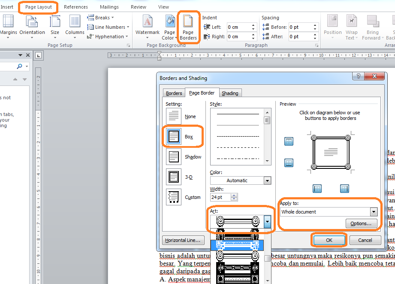
Task: Click the OK button
Action: (329, 240)
